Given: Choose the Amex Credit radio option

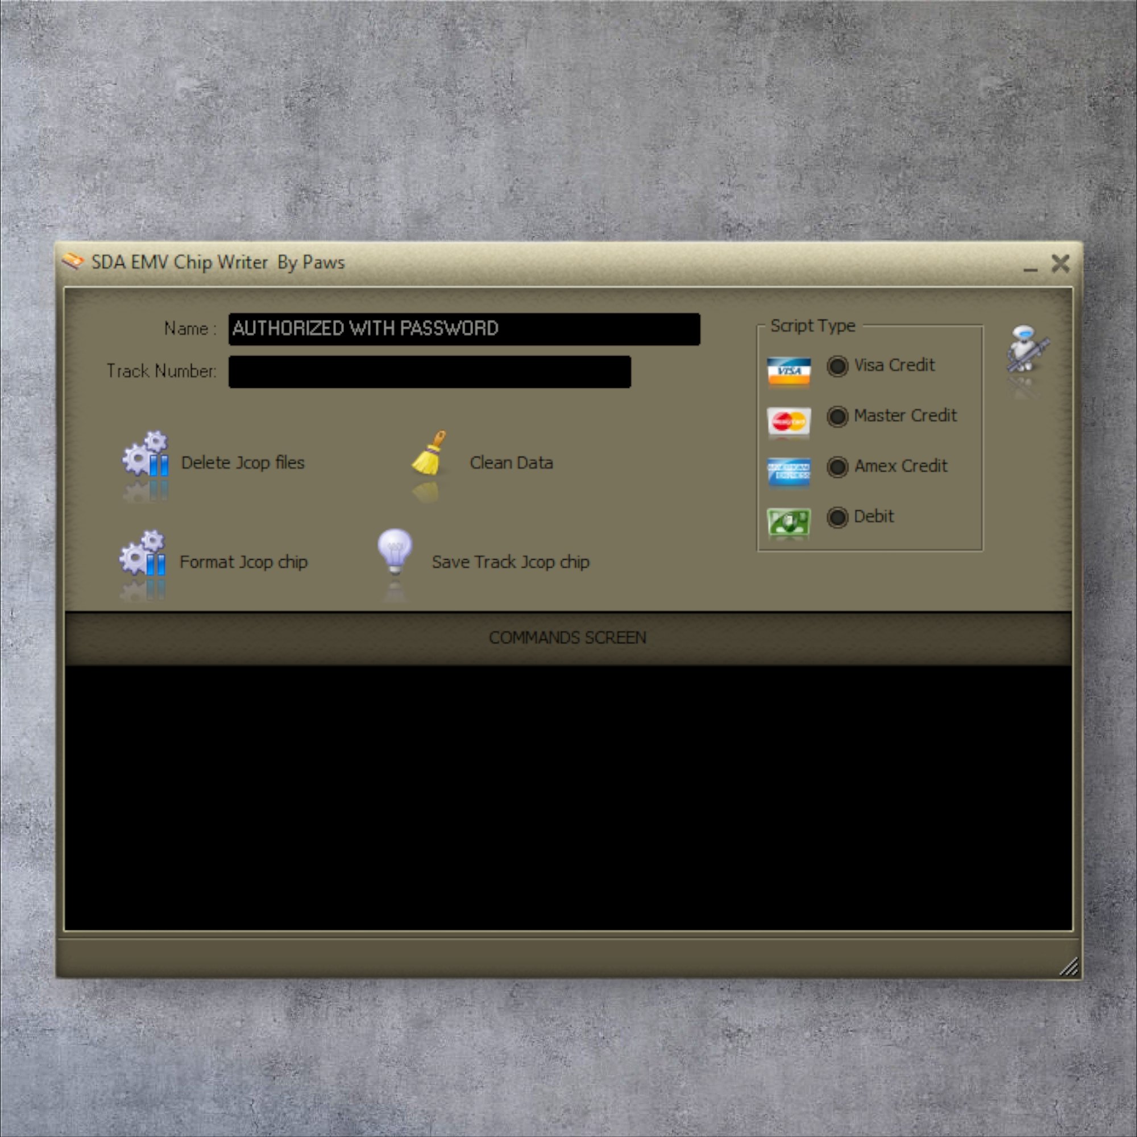Looking at the screenshot, I should pyautogui.click(x=837, y=468).
